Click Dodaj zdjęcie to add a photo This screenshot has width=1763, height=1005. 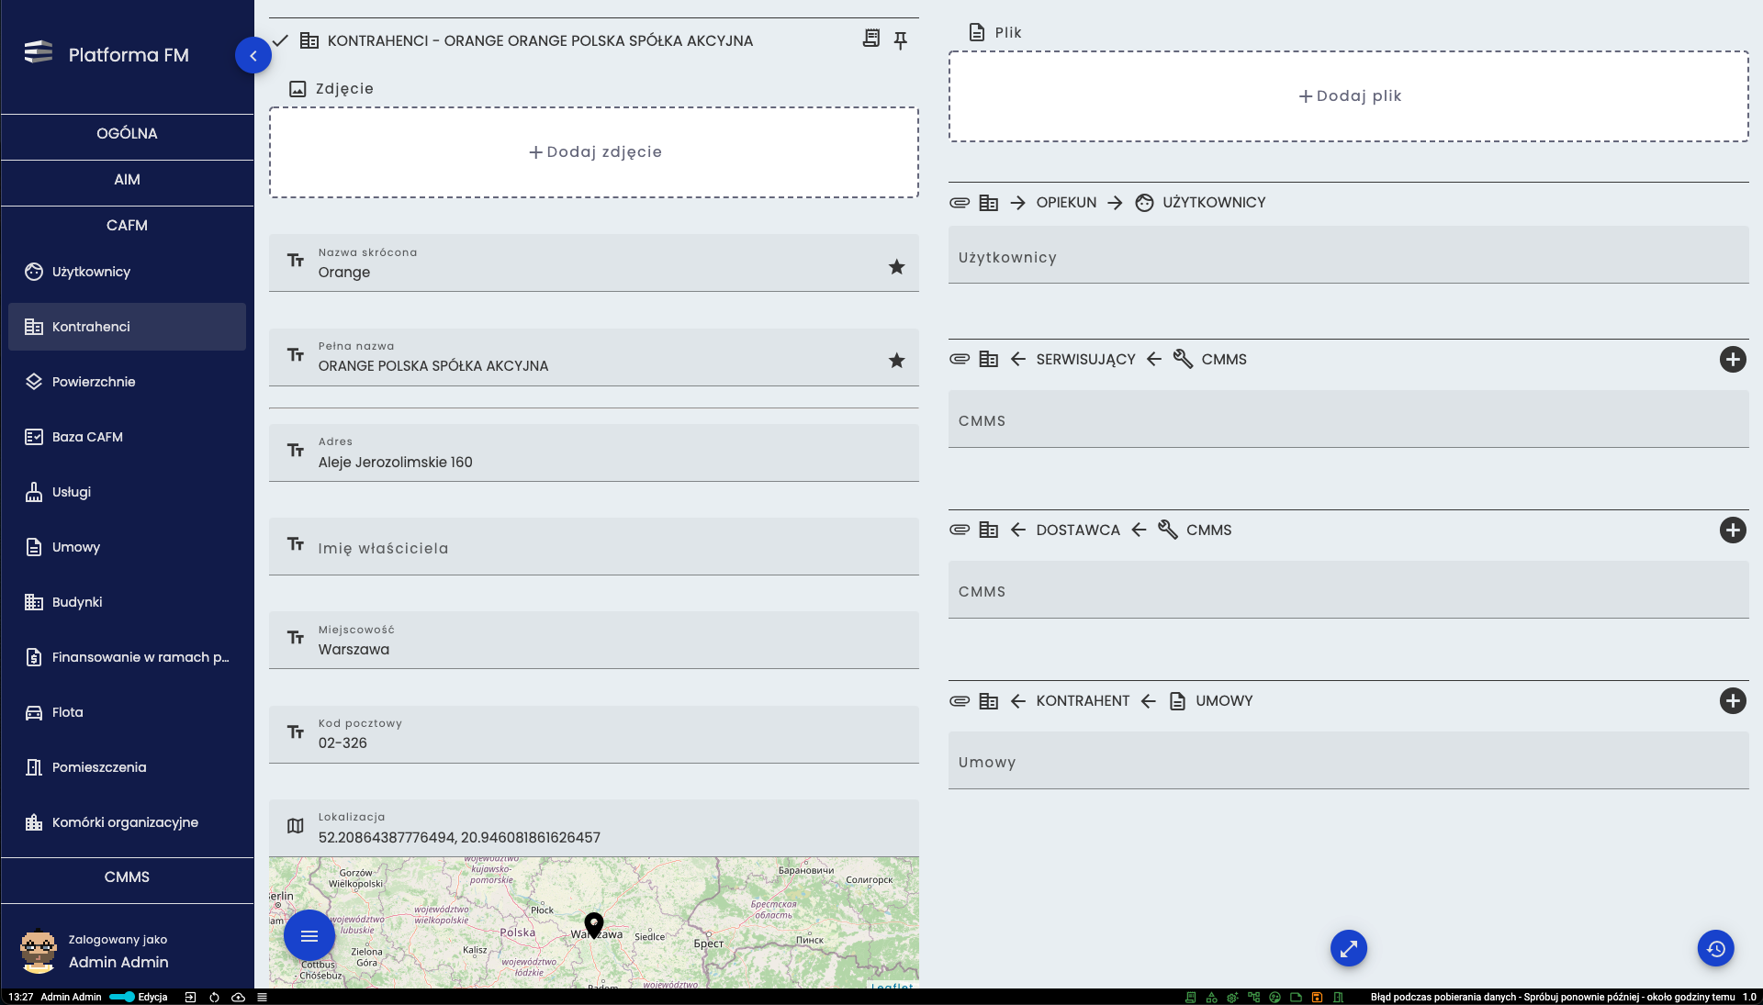[594, 152]
